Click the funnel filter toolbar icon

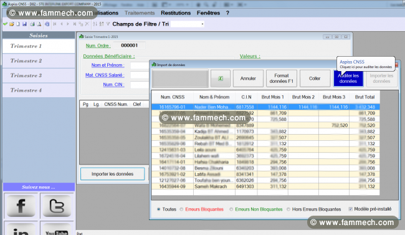[108, 24]
